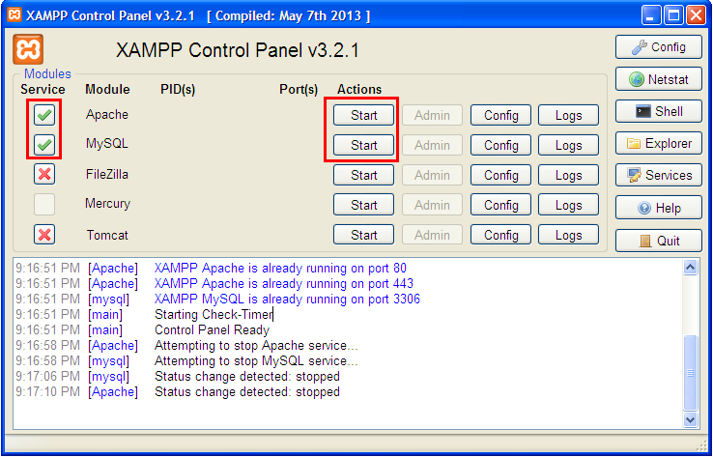This screenshot has width=713, height=457.
Task: Maximize the XAMPP window
Action: (x=673, y=15)
